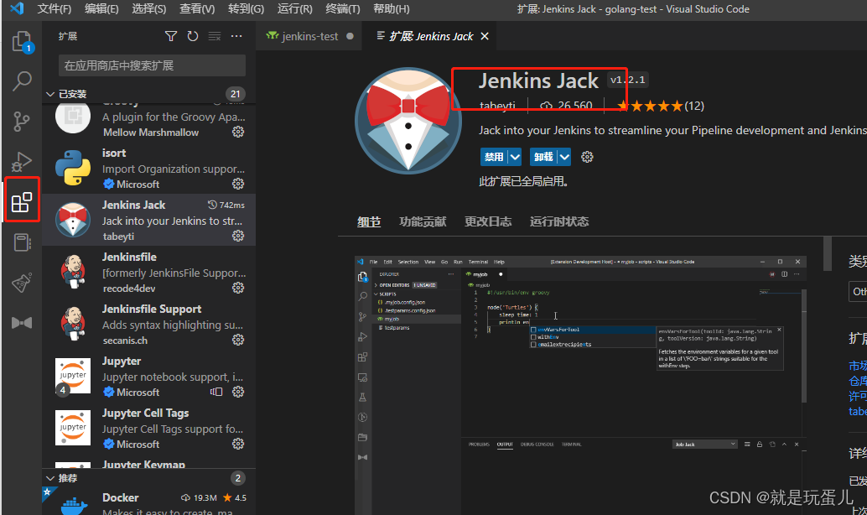Click the v1.2.1 version badge
The height and width of the screenshot is (515, 867).
coord(627,80)
